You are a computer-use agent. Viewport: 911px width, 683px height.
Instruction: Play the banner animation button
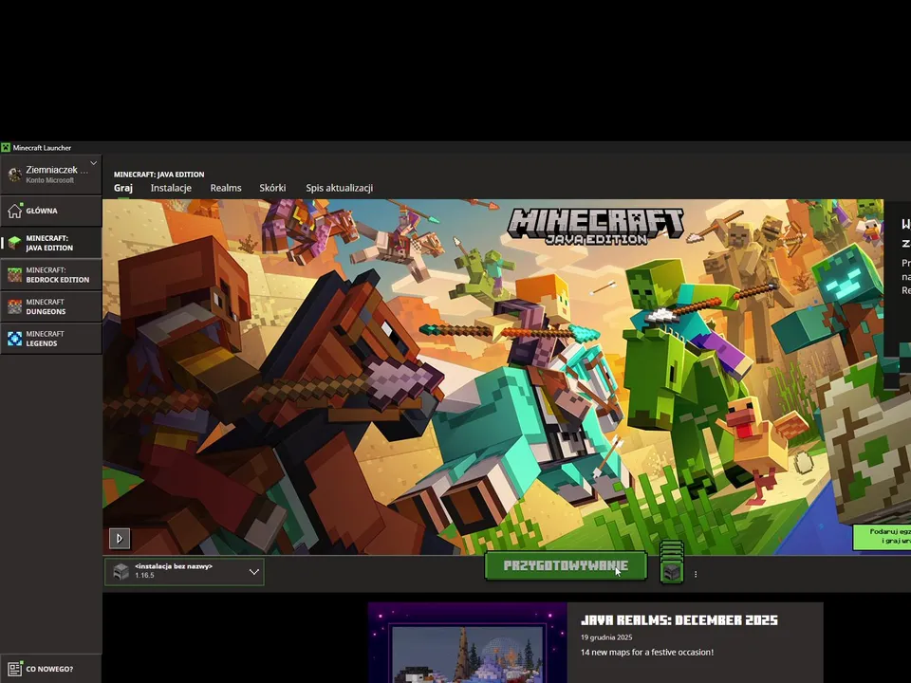[120, 539]
